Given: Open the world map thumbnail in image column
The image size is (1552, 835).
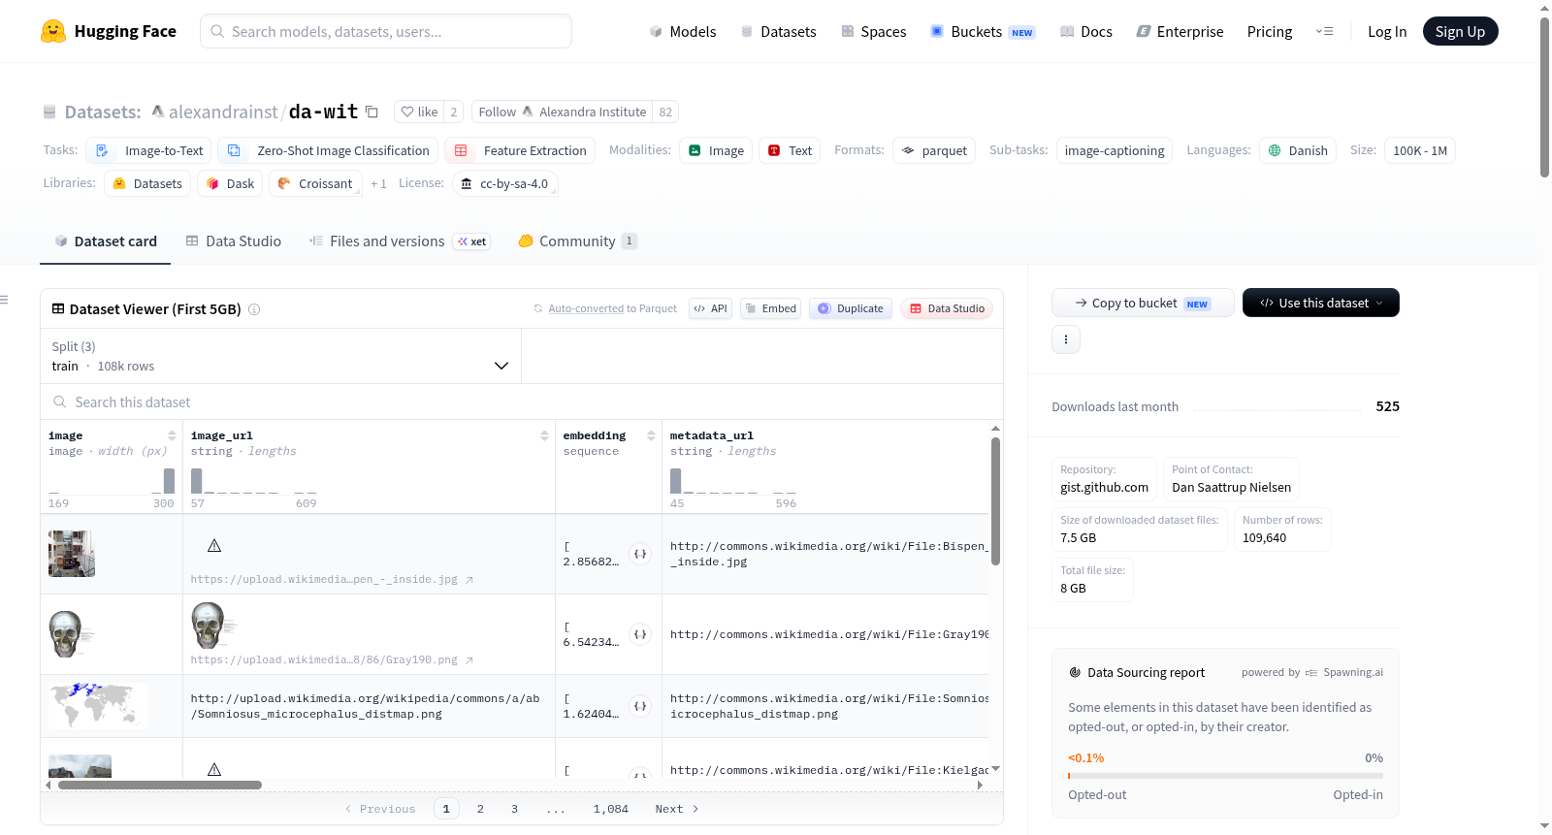Looking at the screenshot, I should pos(98,705).
